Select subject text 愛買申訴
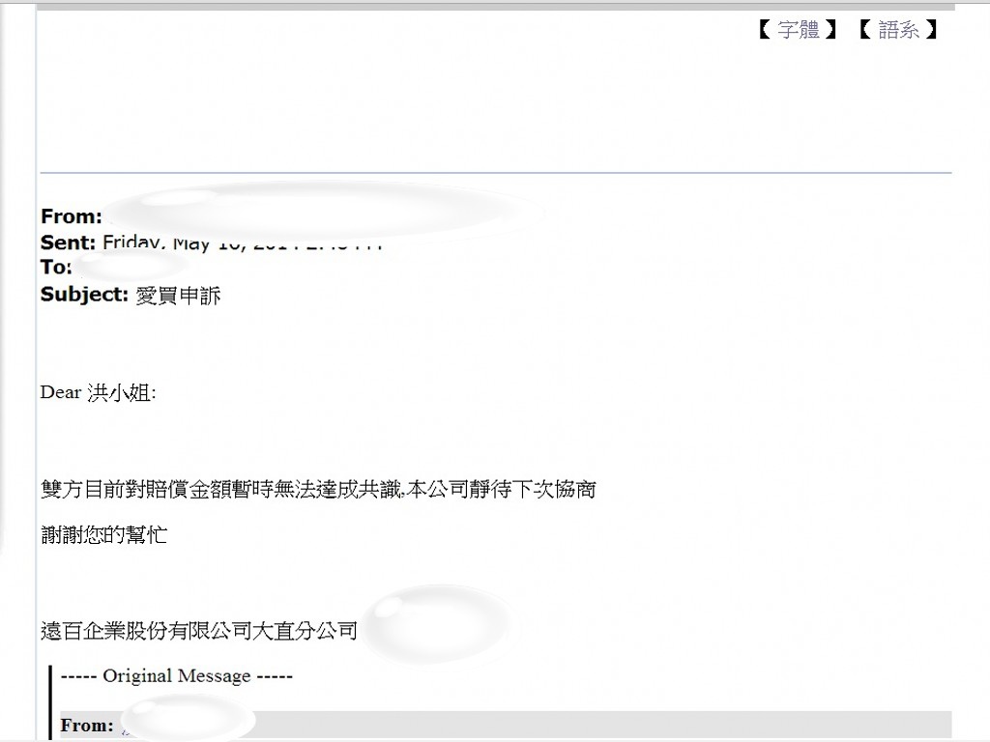Screen dimensions: 990x742 178,296
